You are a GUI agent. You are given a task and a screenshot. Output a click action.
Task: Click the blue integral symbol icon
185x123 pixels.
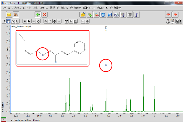(137, 15)
